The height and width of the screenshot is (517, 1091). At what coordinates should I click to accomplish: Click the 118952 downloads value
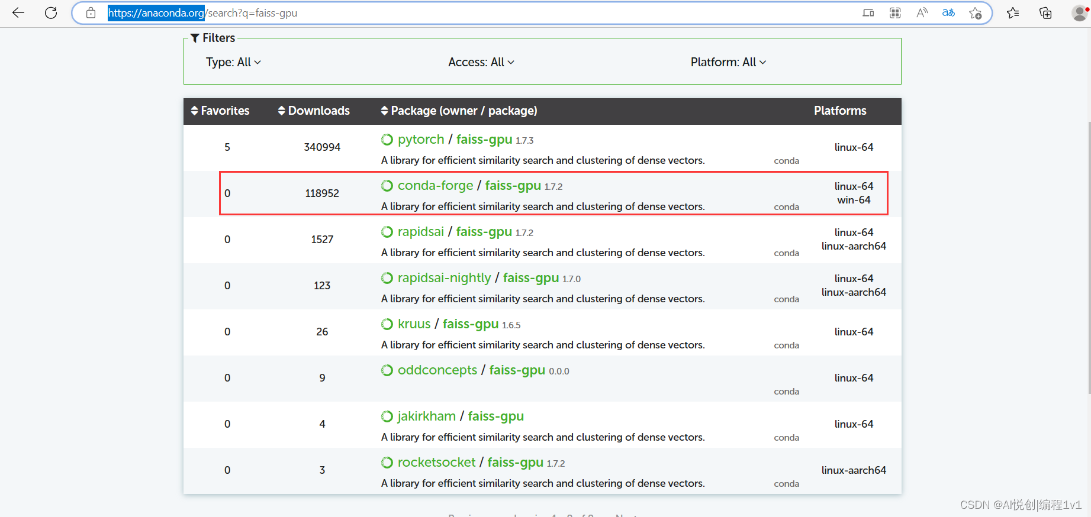click(322, 193)
